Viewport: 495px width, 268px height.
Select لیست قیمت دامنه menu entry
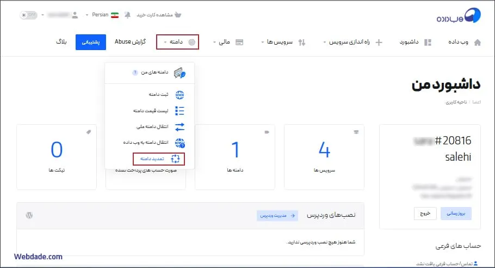coord(150,111)
